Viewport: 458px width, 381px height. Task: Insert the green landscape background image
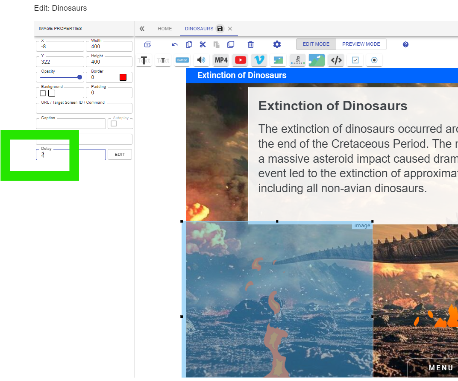(317, 60)
